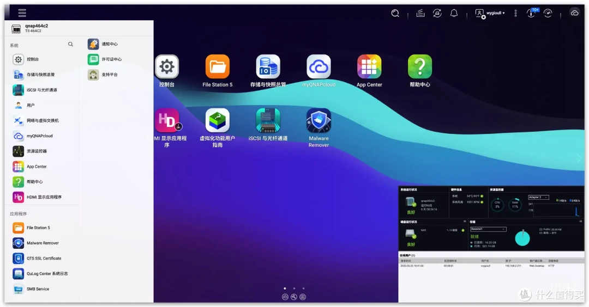Open the cloud icon in top bar
The width and height of the screenshot is (589, 307).
(574, 13)
